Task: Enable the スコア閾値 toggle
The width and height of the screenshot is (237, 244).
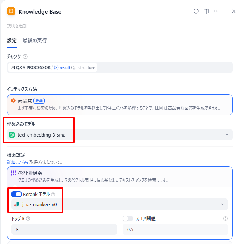Action: click(x=128, y=219)
